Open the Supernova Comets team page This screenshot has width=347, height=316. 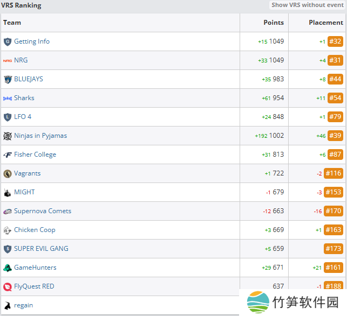(43, 211)
